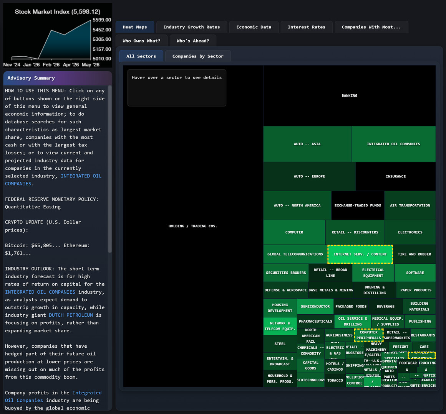The image size is (446, 414).
Task: Click the DUTCH PETROLEUM link in the summary
Action: coord(71,315)
